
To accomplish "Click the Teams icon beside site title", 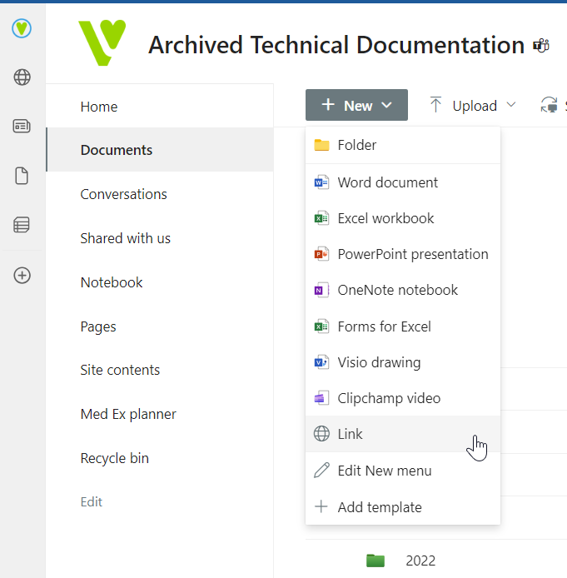I will [541, 45].
